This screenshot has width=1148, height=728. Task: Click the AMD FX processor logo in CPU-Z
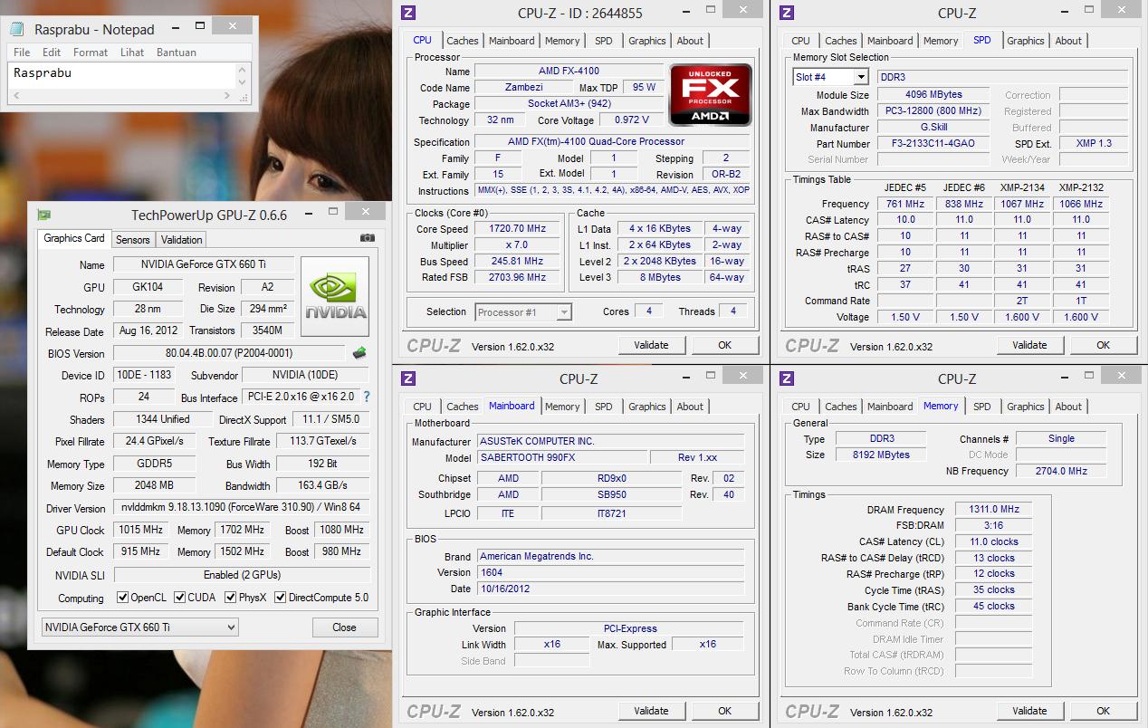(711, 94)
